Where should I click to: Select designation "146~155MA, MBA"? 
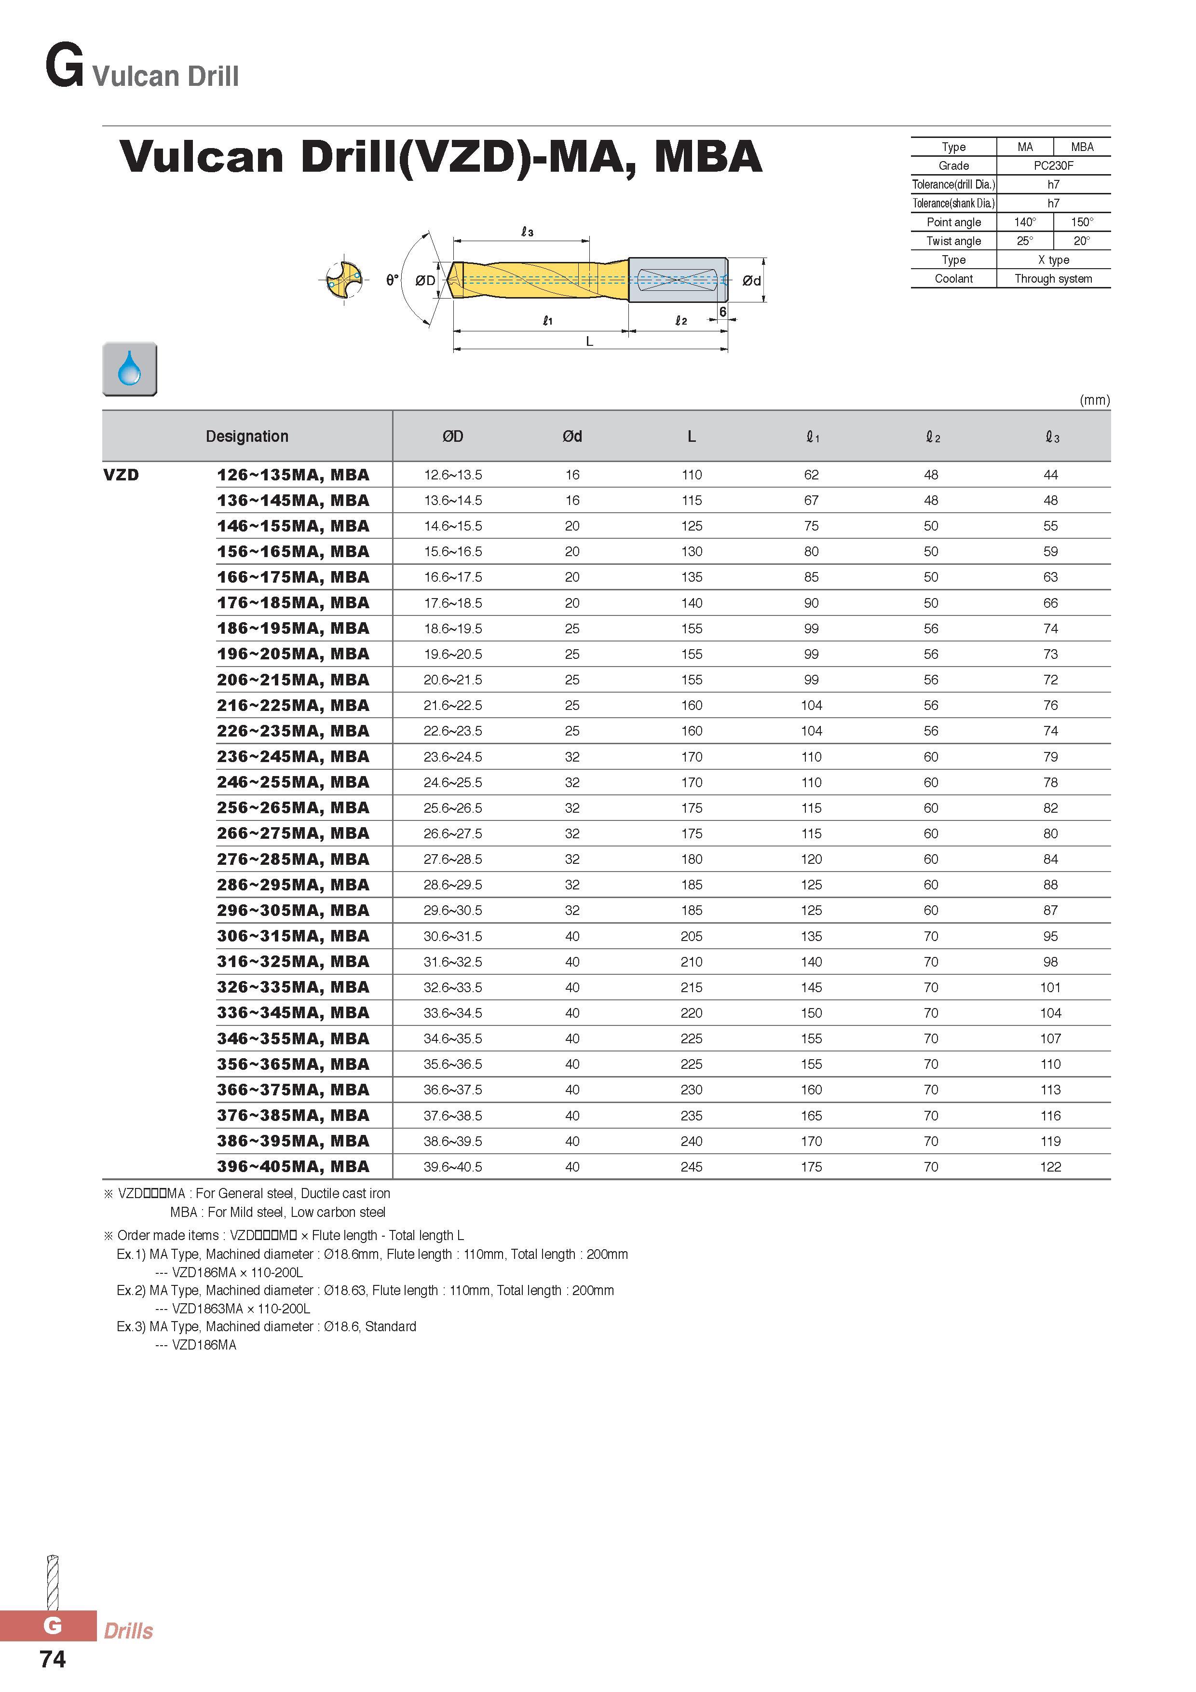coord(293,526)
